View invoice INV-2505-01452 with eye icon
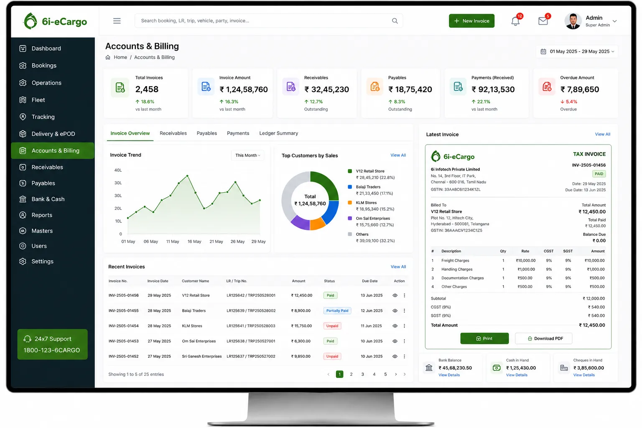 [x=395, y=357]
